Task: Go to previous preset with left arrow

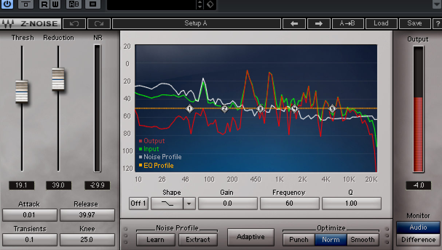Action: 294,24
